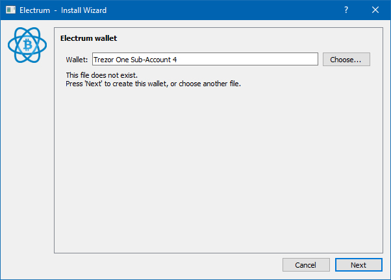Proceed with the Next button
The image size is (391, 280).
coord(359,265)
